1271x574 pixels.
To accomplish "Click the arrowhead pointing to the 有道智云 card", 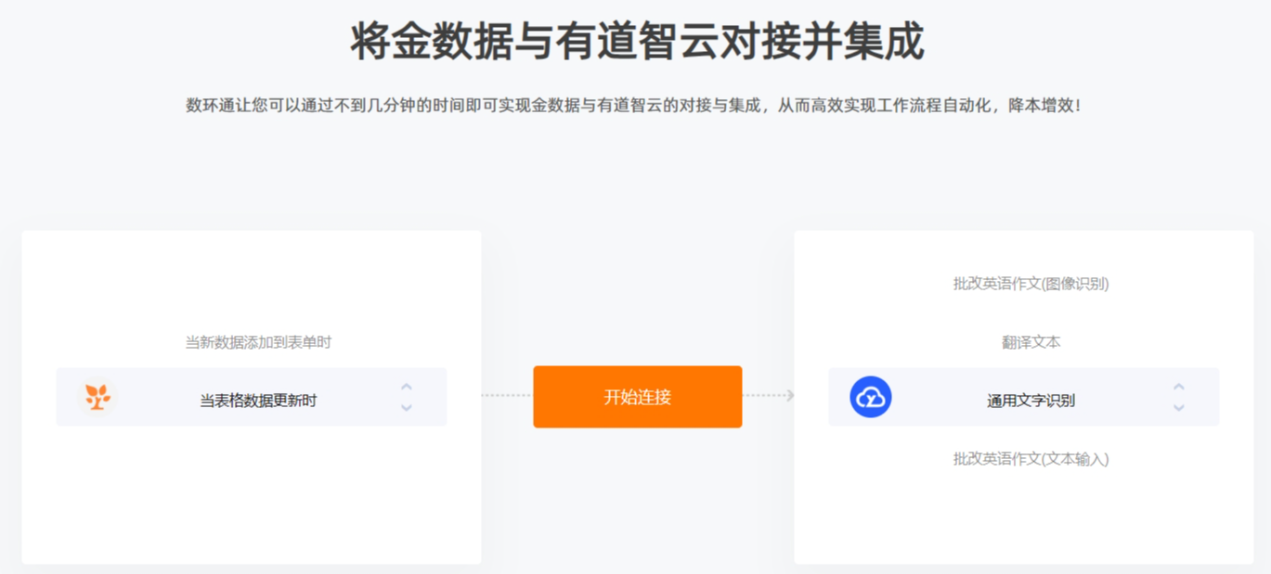I will pos(790,396).
